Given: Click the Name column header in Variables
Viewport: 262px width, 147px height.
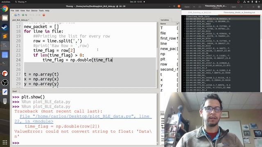Looking at the screenshot, I should pyautogui.click(x=168, y=24).
